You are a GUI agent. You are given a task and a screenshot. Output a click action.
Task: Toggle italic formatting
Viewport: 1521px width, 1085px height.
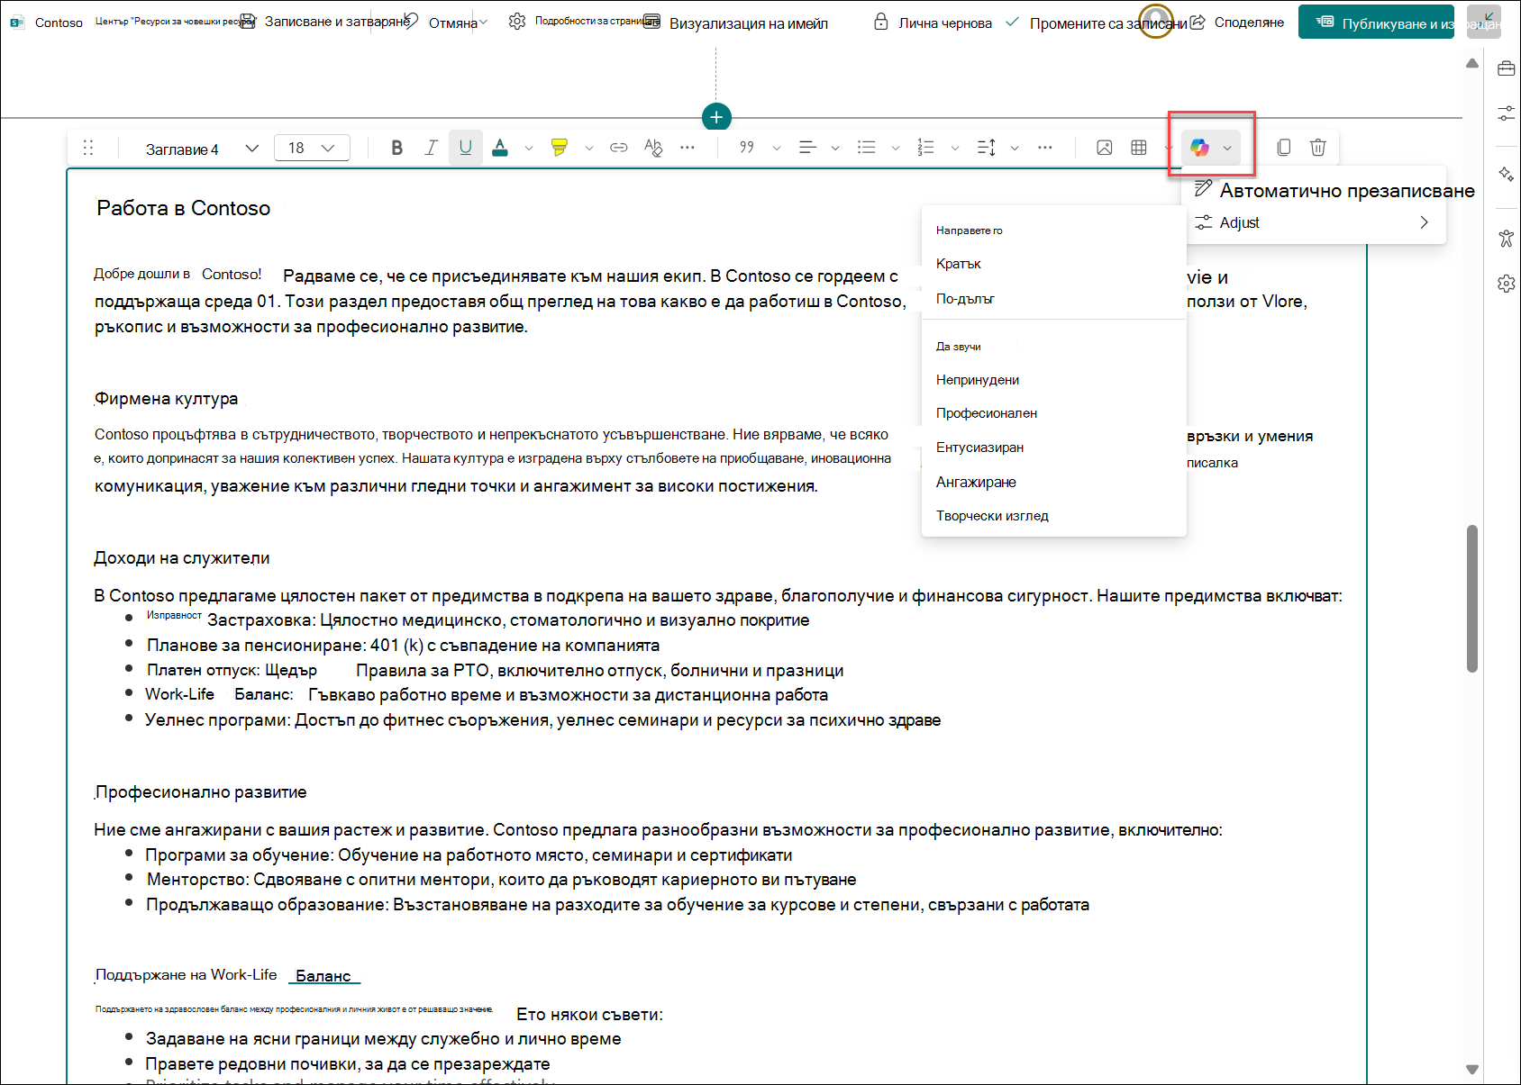(x=431, y=148)
